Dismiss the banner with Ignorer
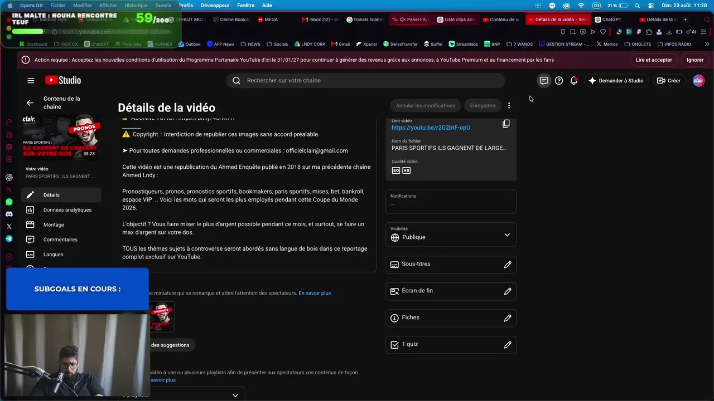Image resolution: width=714 pixels, height=401 pixels. [695, 60]
